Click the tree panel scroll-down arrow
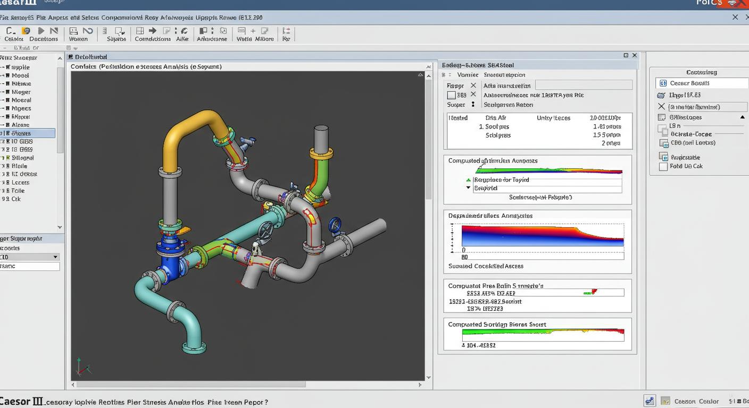 tap(60, 227)
